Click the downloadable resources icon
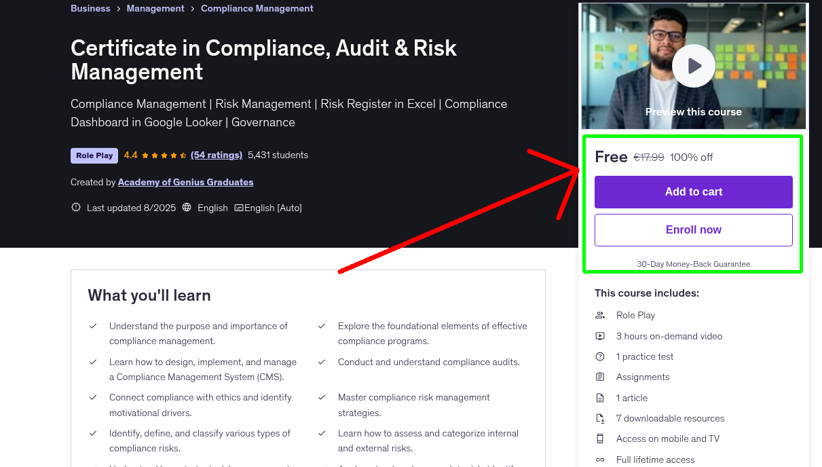 (x=600, y=418)
